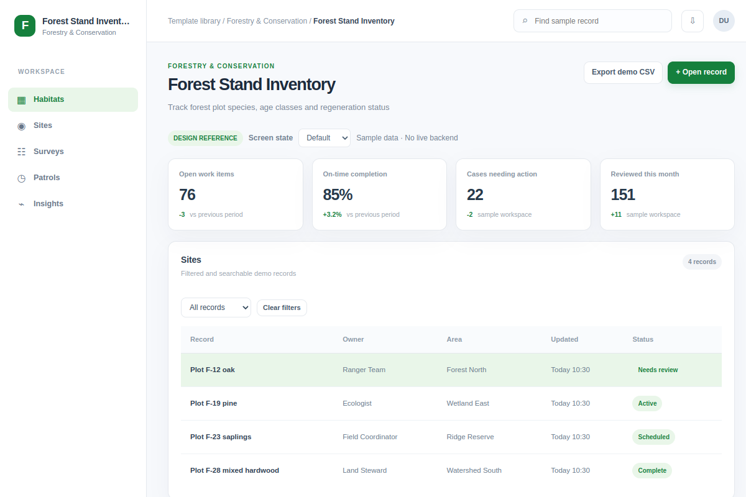Click Template library breadcrumb link

tap(194, 21)
